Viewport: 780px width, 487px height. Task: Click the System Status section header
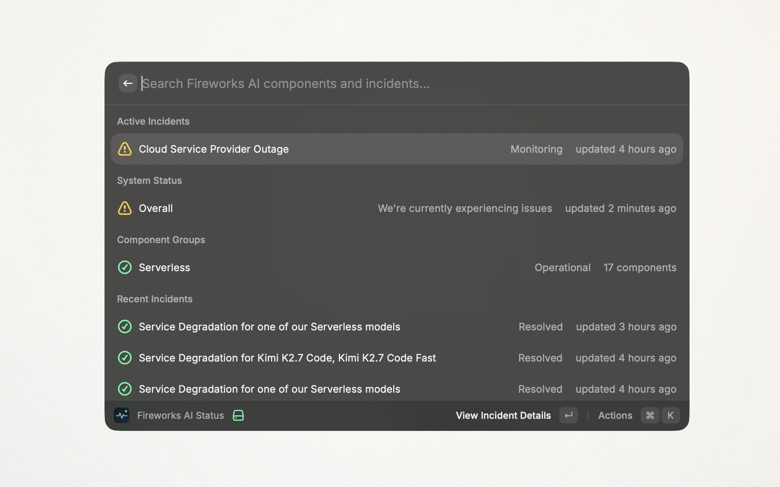click(x=149, y=180)
